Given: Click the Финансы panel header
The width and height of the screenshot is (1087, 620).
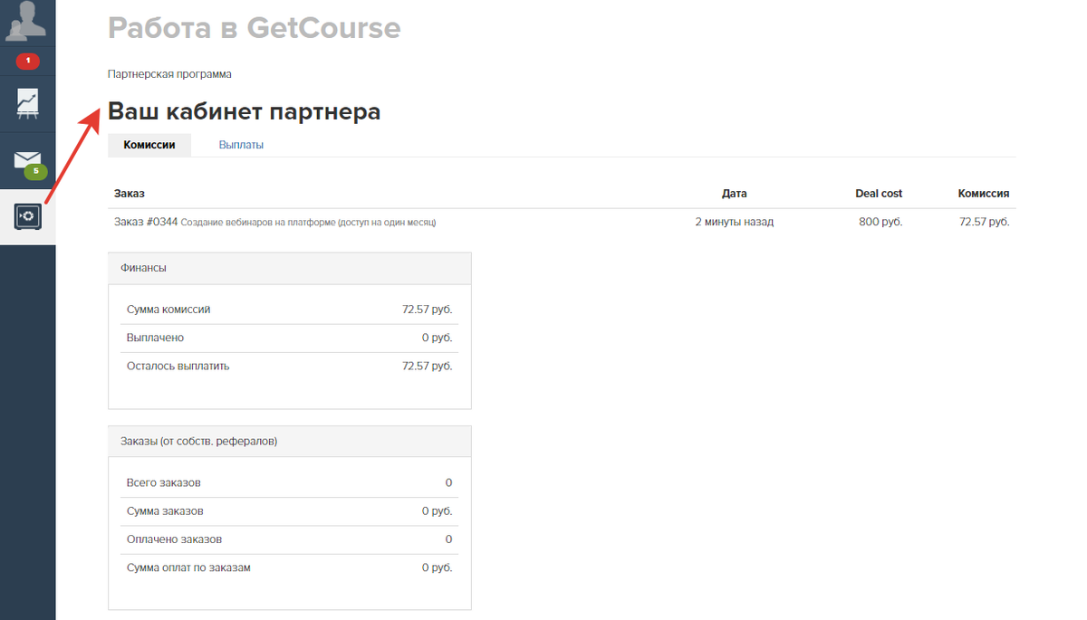Looking at the screenshot, I should click(x=290, y=268).
